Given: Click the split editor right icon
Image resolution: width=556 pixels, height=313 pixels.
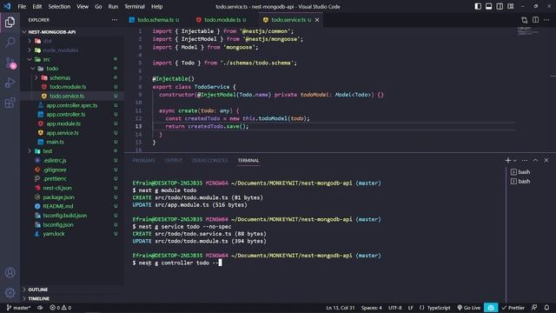Looking at the screenshot, I should [x=535, y=20].
